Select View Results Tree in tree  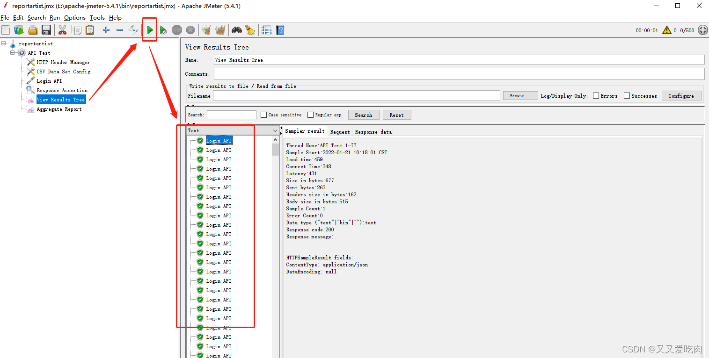pos(61,100)
